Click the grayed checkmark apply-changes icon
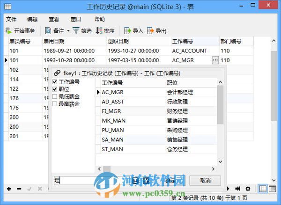Viewport: 281px width, 205px height. [30, 189]
